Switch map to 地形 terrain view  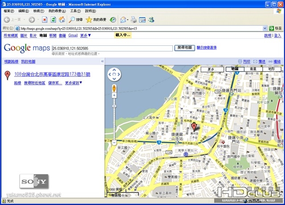pyautogui.click(x=272, y=69)
